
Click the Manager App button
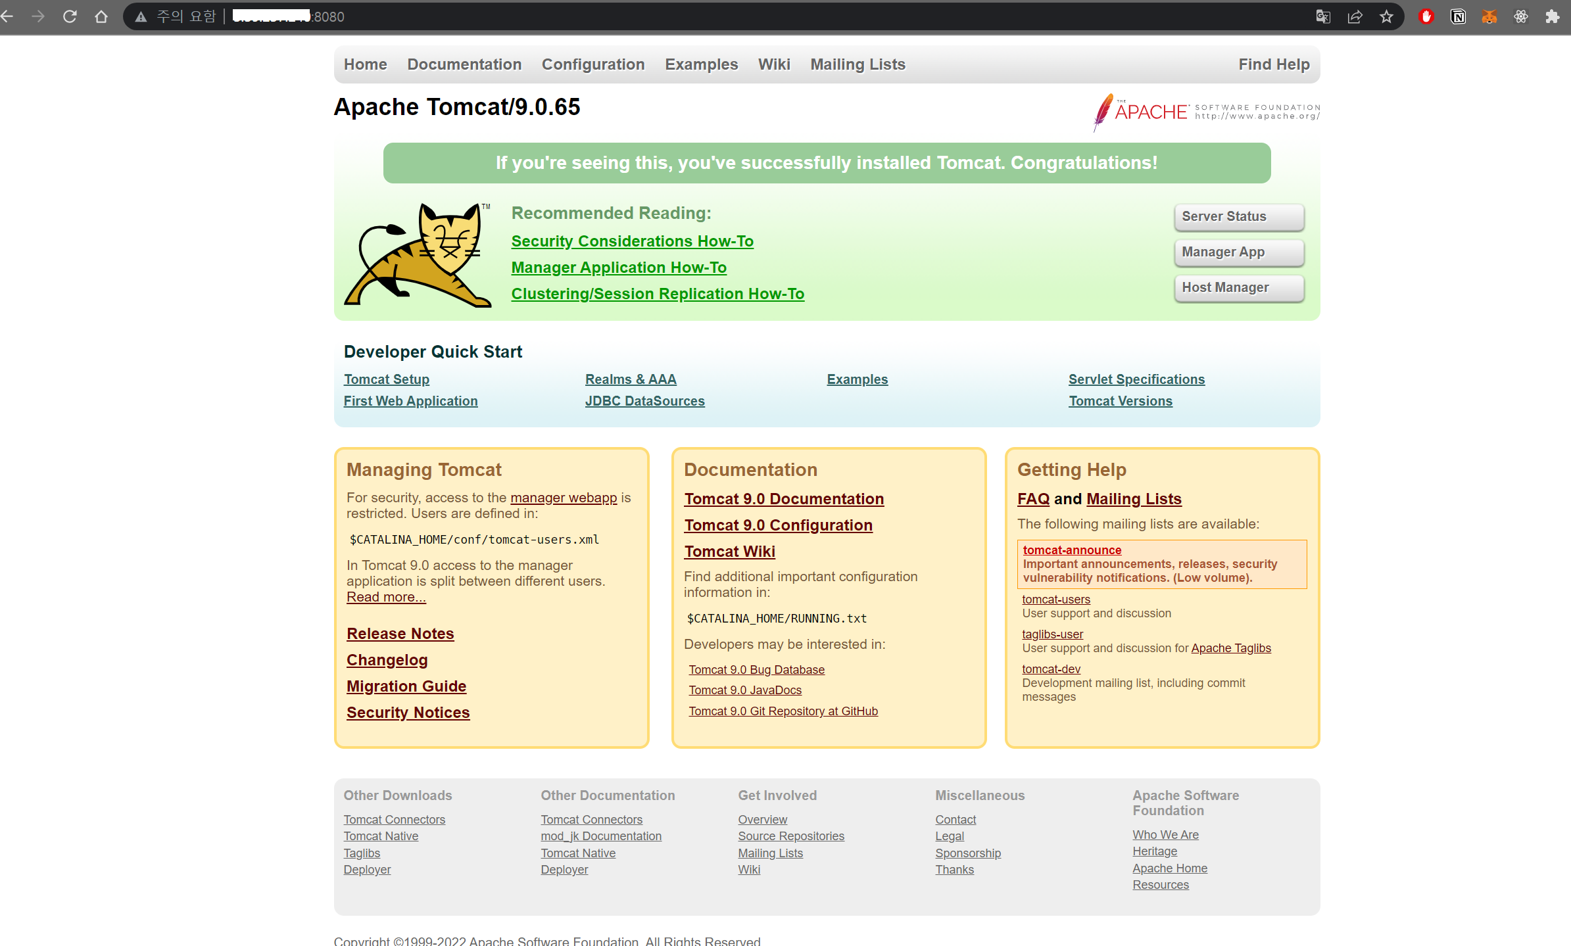coord(1238,252)
